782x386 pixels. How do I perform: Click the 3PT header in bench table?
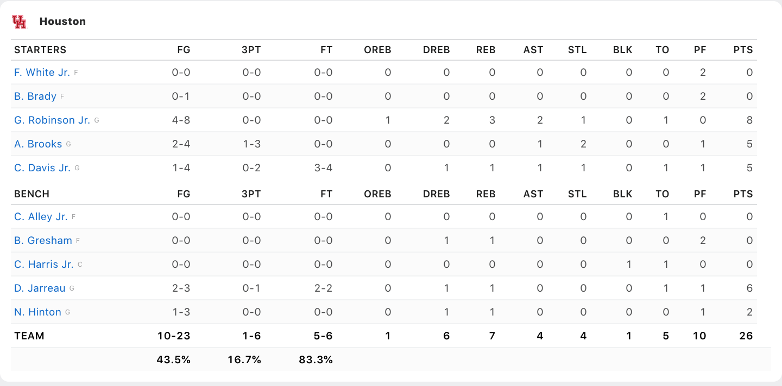tap(251, 194)
